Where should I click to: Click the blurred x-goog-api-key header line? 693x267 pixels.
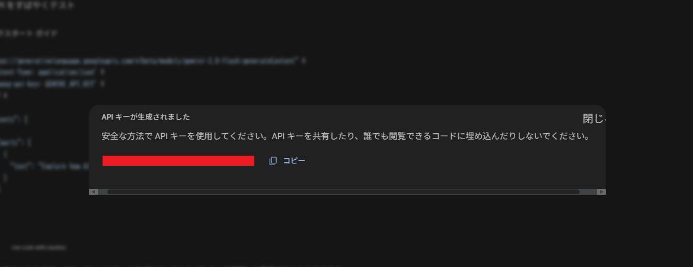(52, 83)
